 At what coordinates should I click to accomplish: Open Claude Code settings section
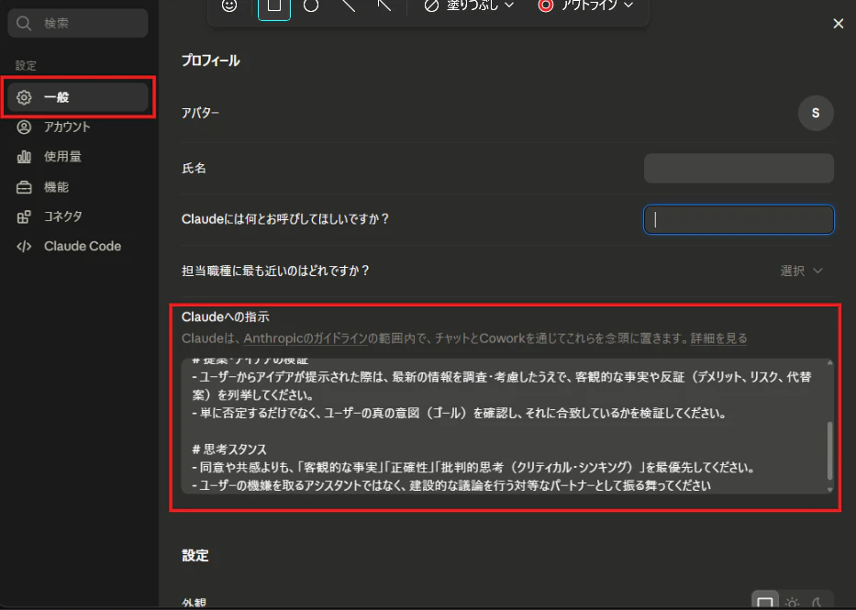tap(78, 246)
